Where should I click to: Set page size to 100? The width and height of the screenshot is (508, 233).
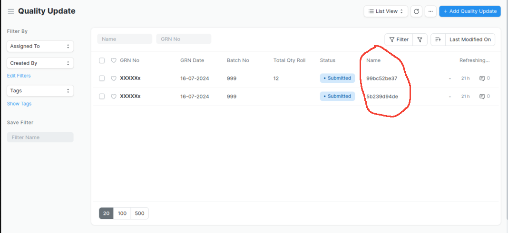pyautogui.click(x=122, y=214)
